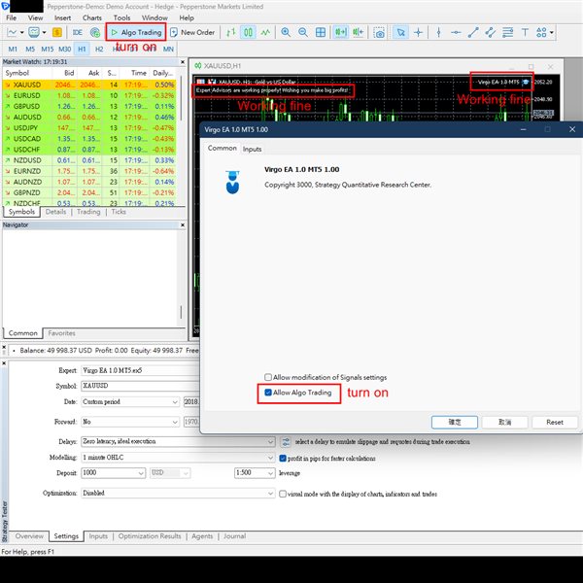The height and width of the screenshot is (583, 583).
Task: Open the IDE MetaEditor button
Action: 78,33
